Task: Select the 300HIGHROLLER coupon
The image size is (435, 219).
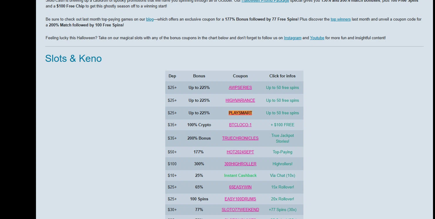Action: pos(240,164)
